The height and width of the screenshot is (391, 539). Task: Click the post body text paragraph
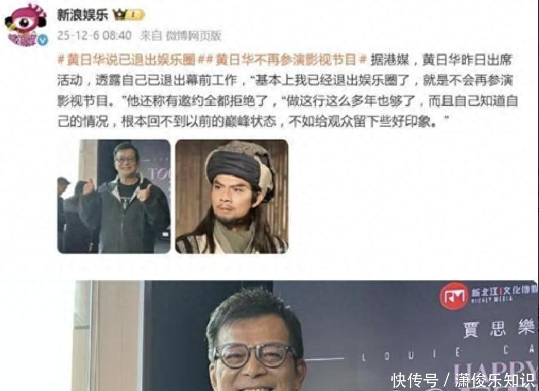click(x=288, y=91)
